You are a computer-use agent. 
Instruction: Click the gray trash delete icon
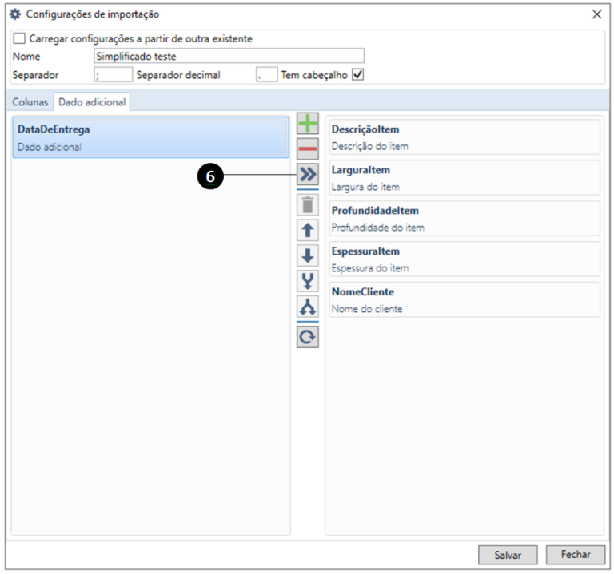pos(308,204)
